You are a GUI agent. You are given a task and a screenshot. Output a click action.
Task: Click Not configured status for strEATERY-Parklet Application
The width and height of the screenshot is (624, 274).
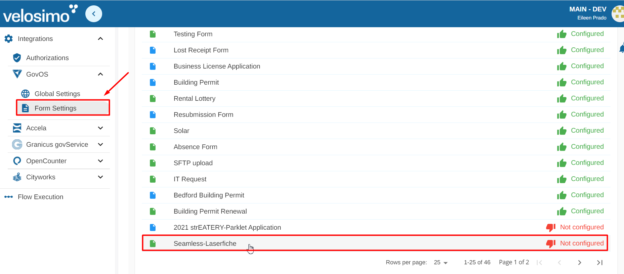point(582,227)
